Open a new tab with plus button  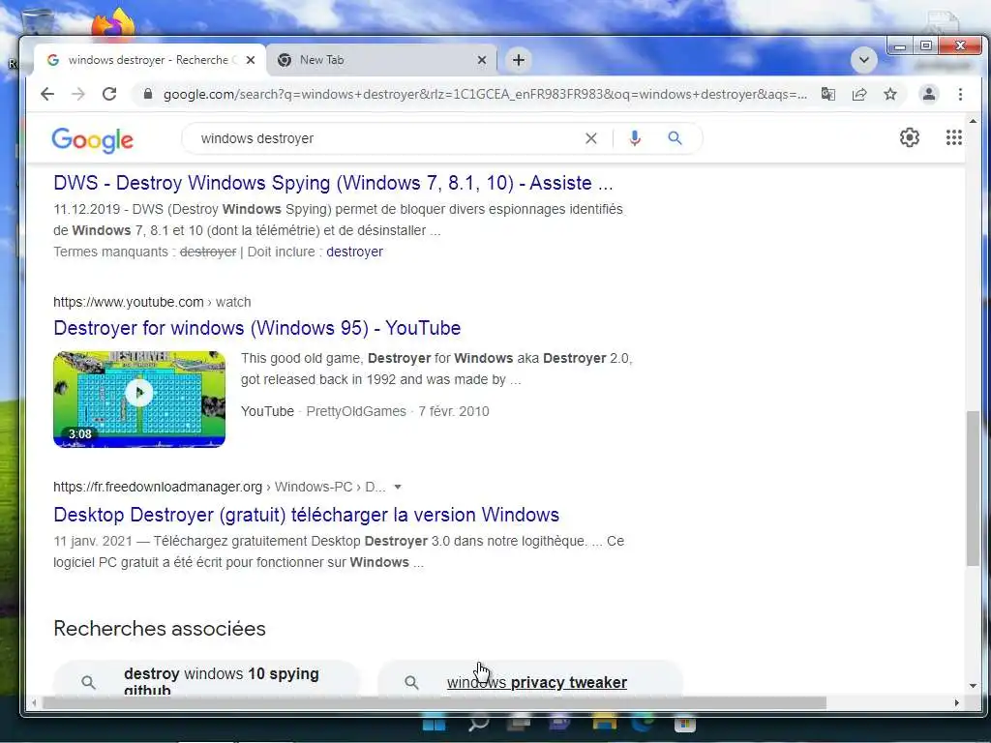coord(519,60)
